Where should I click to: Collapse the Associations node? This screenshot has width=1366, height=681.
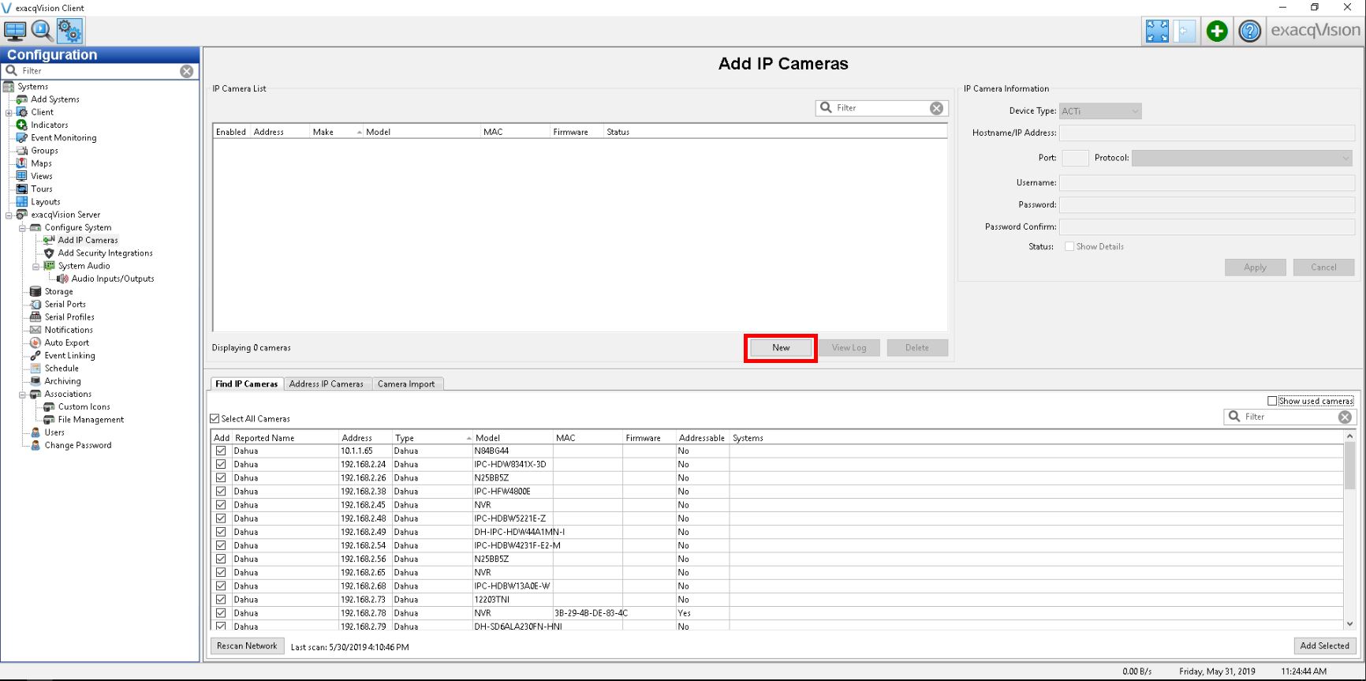tap(22, 395)
